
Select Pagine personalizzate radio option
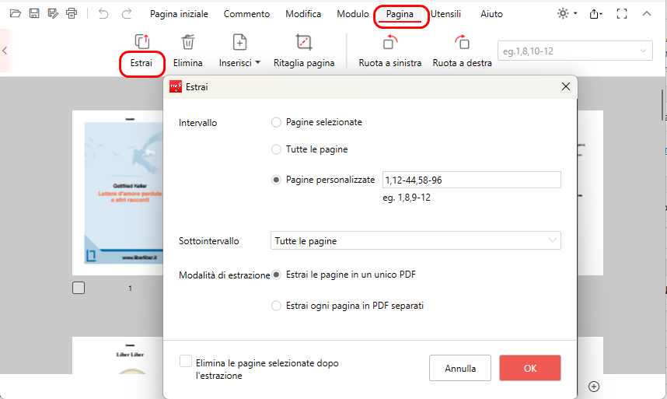click(x=276, y=180)
